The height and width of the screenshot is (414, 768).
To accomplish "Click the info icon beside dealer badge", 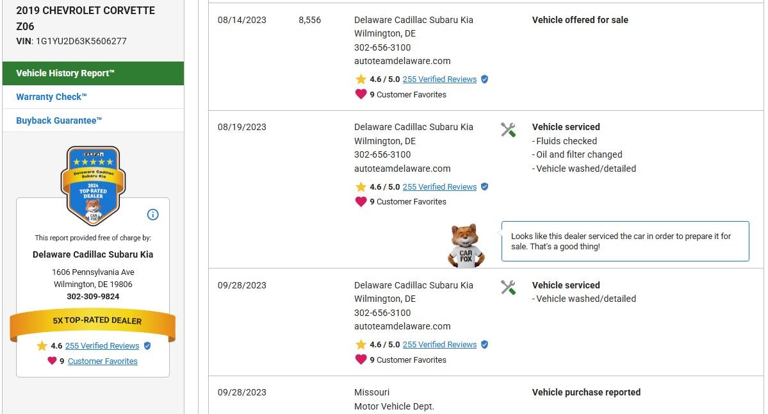I will [152, 215].
